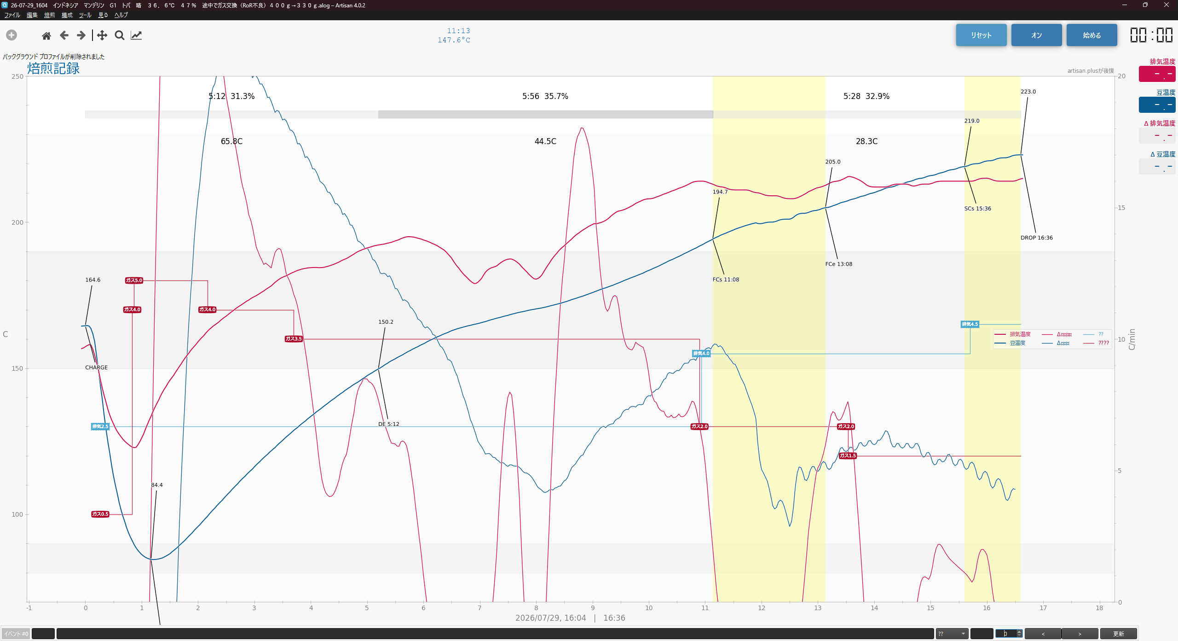
Task: Click the Artisan app icon in title bar
Action: [x=5, y=5]
